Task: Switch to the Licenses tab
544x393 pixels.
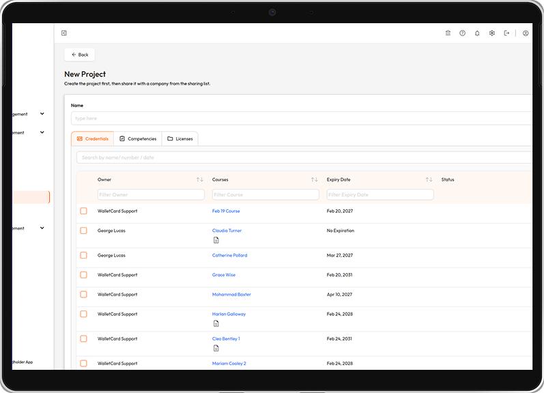Action: pyautogui.click(x=180, y=139)
